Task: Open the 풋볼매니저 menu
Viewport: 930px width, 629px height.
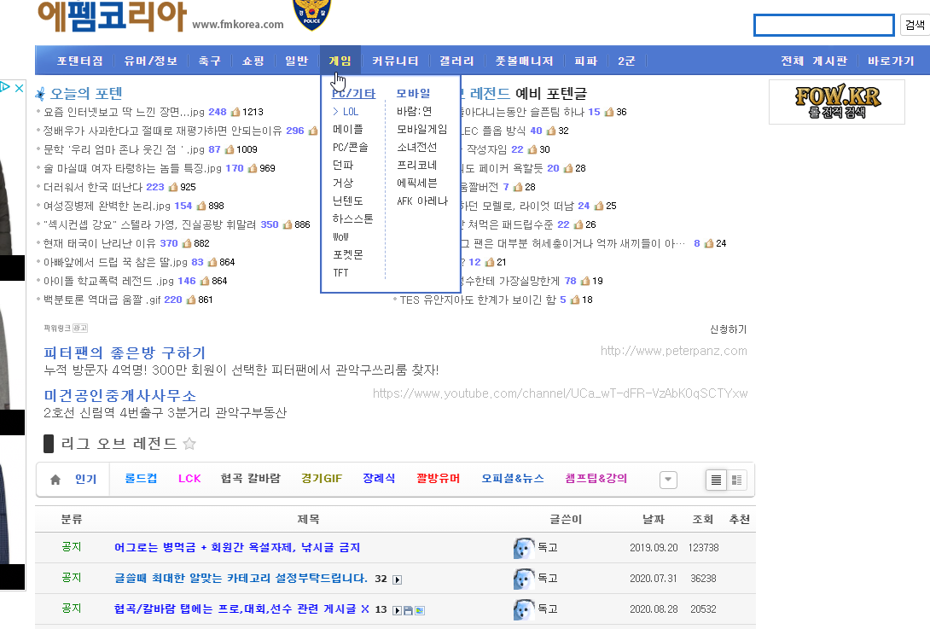Action: pos(525,61)
